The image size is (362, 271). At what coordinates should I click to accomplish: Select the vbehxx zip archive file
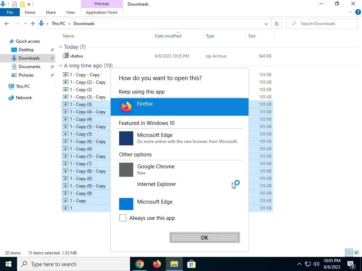(76, 56)
